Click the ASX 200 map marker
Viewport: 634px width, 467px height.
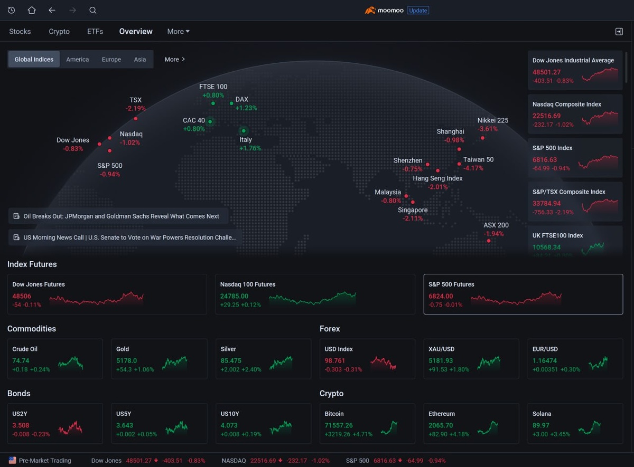tap(489, 241)
